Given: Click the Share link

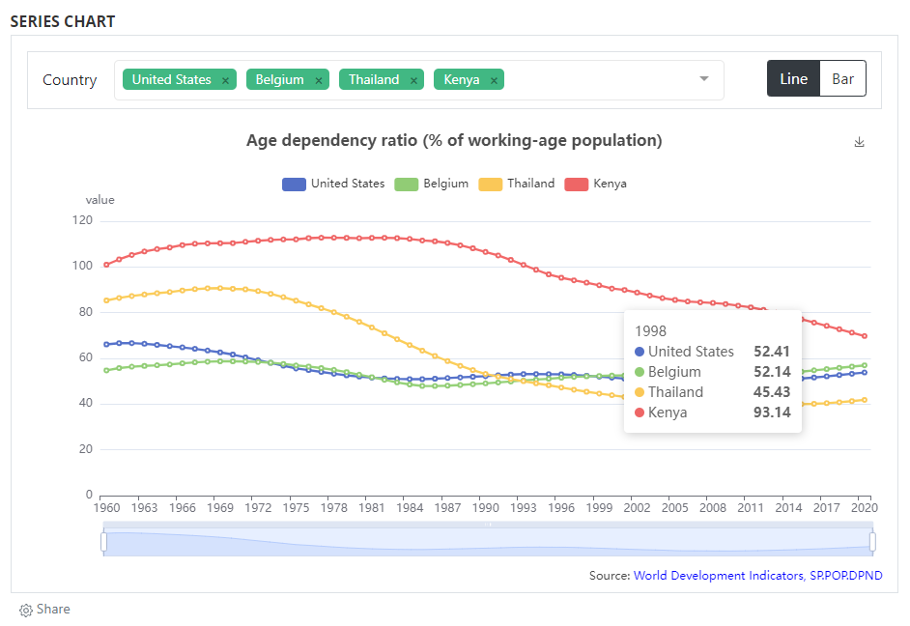Looking at the screenshot, I should [53, 610].
